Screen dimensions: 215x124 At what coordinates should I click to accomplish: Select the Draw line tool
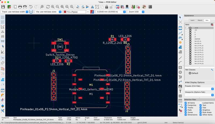point(180,58)
